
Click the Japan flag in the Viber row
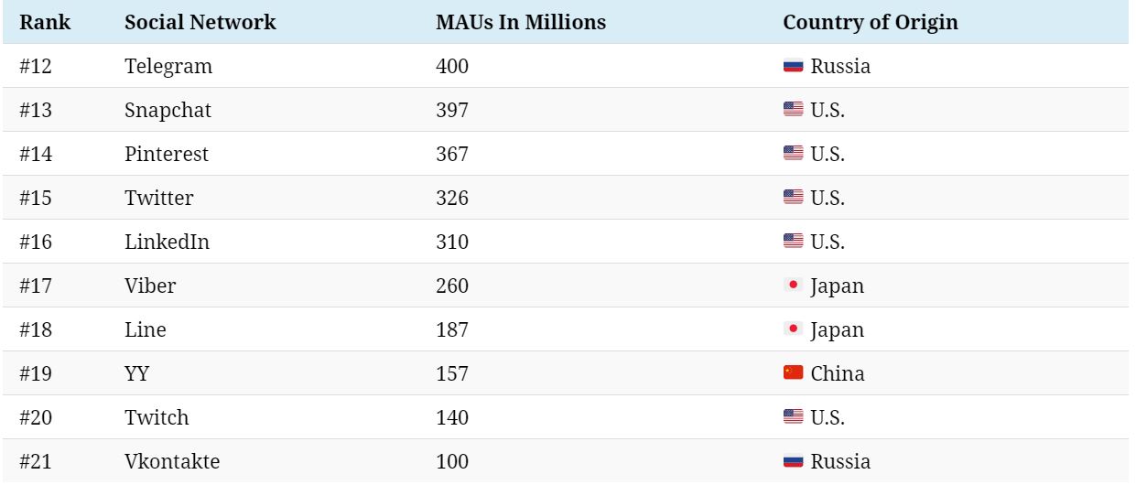pos(793,286)
